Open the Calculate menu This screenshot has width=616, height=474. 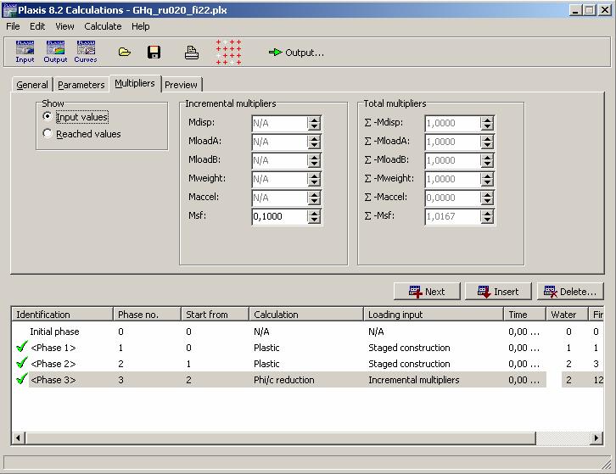pos(103,26)
